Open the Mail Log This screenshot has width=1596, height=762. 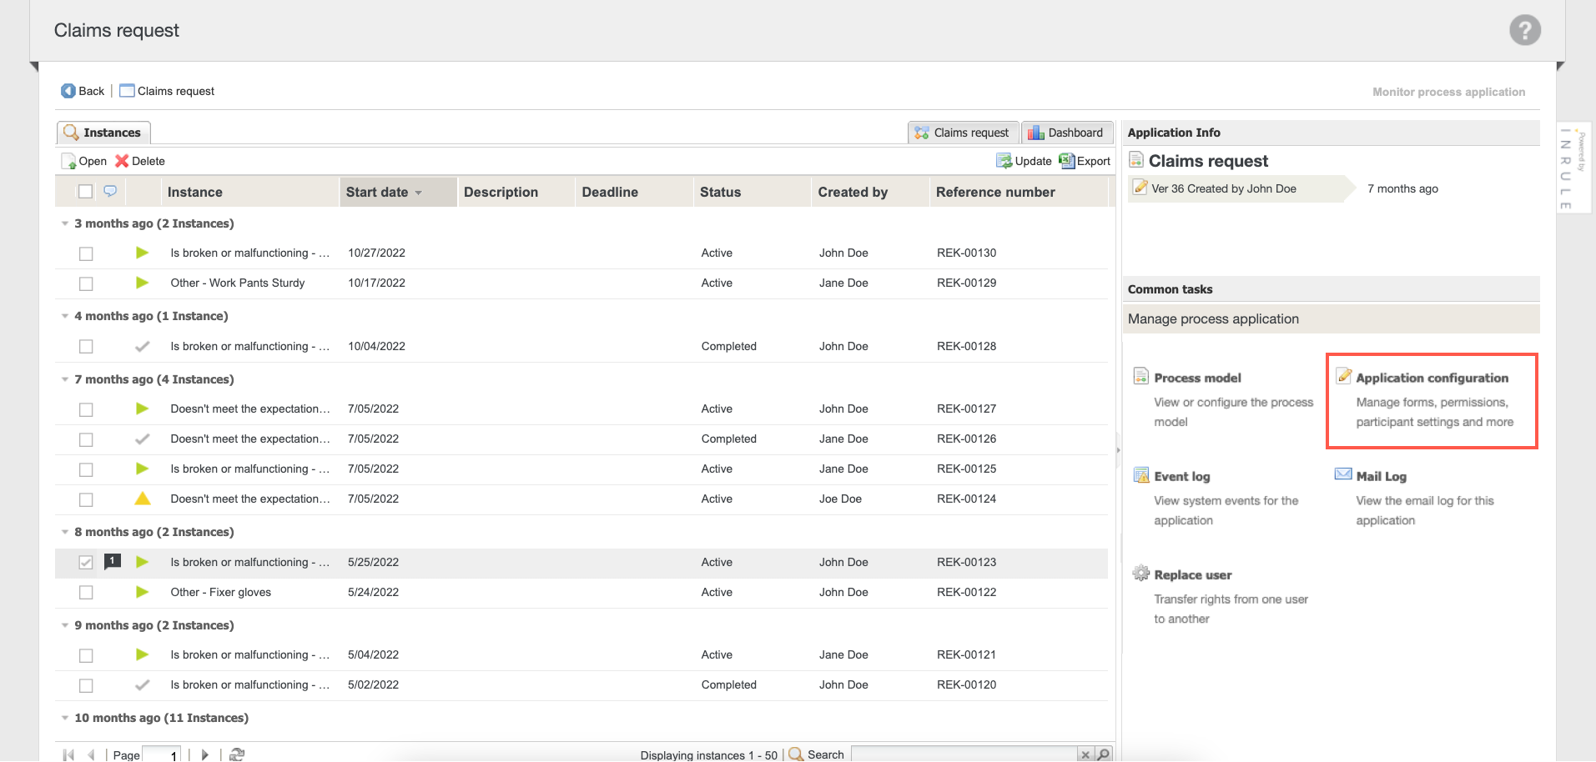coord(1379,476)
